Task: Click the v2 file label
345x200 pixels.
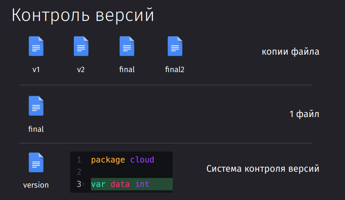Action: pos(81,70)
